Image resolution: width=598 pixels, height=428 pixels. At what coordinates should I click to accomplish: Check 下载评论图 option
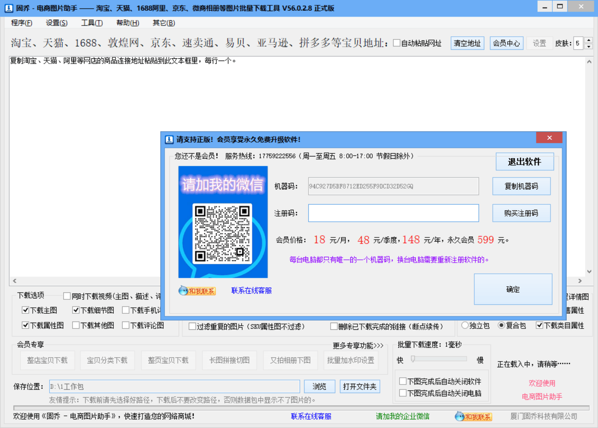coord(126,325)
